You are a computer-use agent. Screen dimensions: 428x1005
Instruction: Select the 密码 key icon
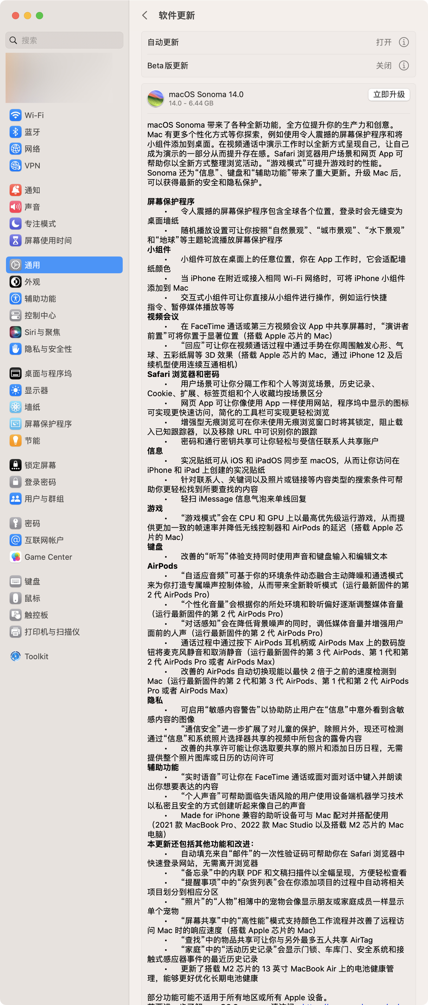click(x=15, y=523)
